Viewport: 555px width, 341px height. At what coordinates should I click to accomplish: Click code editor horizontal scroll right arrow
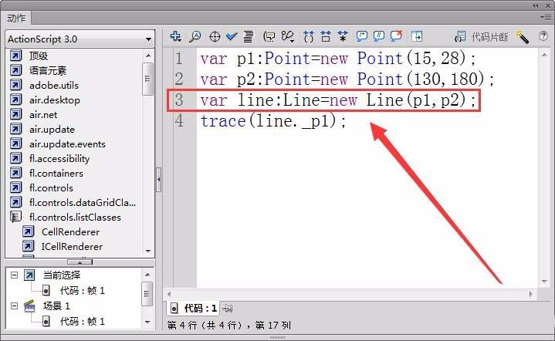[530, 294]
